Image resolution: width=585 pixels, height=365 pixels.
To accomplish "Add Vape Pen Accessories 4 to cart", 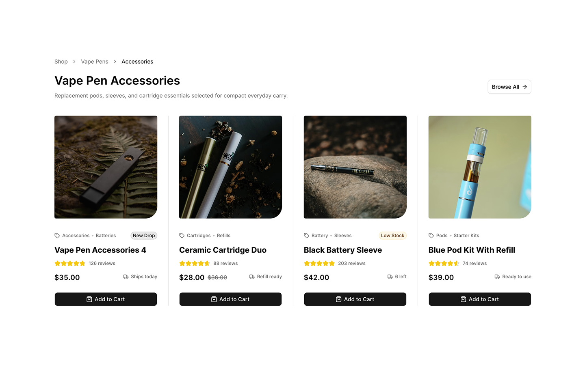I will click(106, 299).
